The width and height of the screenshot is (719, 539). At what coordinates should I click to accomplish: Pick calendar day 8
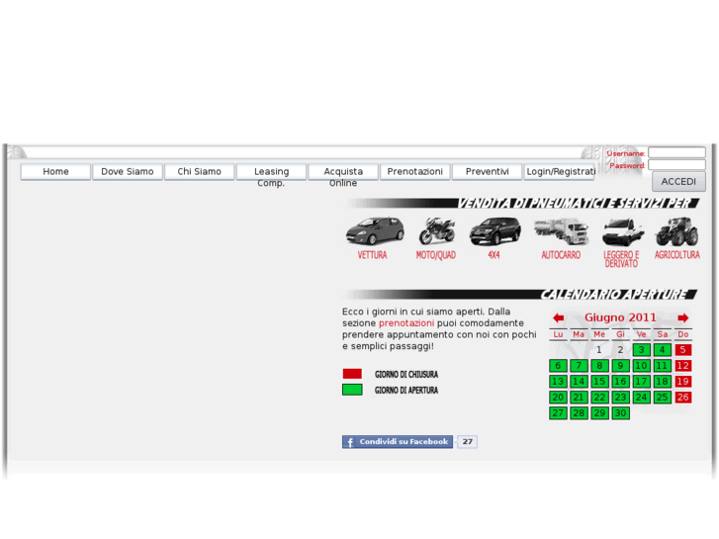coord(599,366)
